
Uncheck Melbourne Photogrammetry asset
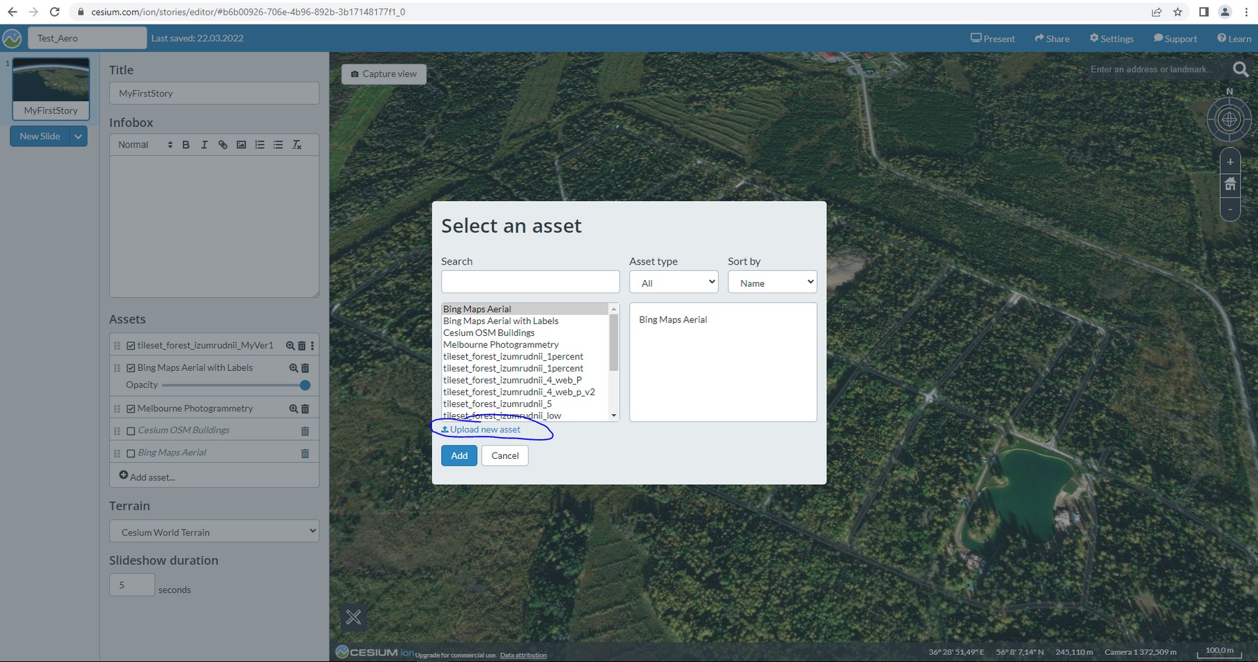click(131, 409)
